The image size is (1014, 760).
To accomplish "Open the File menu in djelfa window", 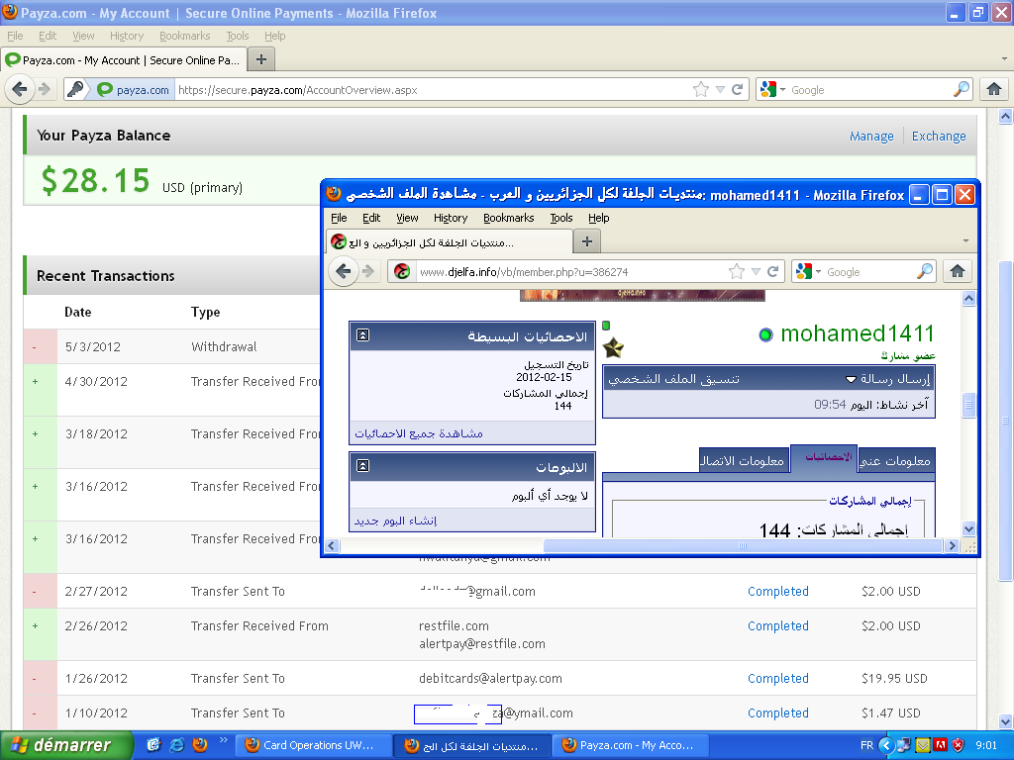I will click(339, 218).
